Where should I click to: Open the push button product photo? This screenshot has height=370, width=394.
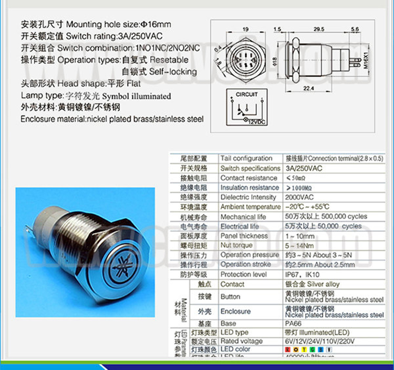coord(85,252)
